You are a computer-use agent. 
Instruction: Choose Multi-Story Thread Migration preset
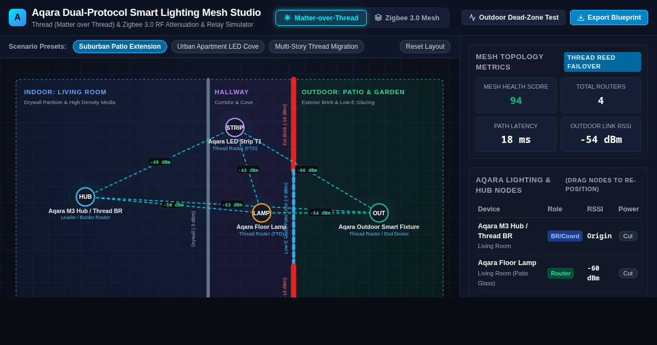pos(316,47)
